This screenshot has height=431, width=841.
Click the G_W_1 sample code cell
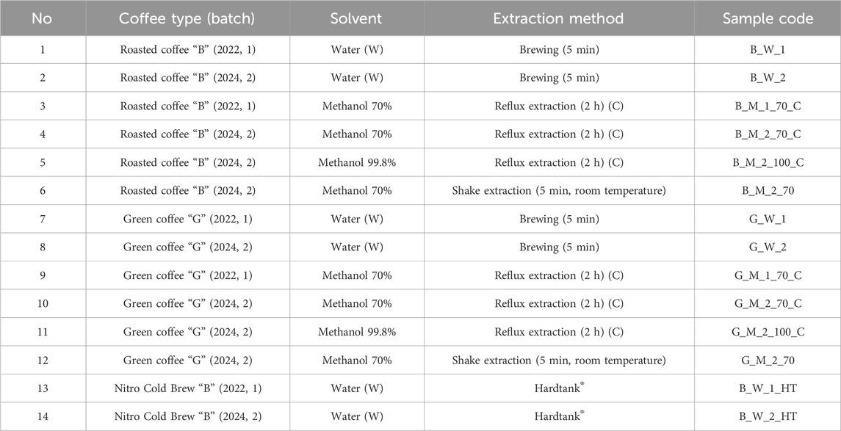coord(768,220)
